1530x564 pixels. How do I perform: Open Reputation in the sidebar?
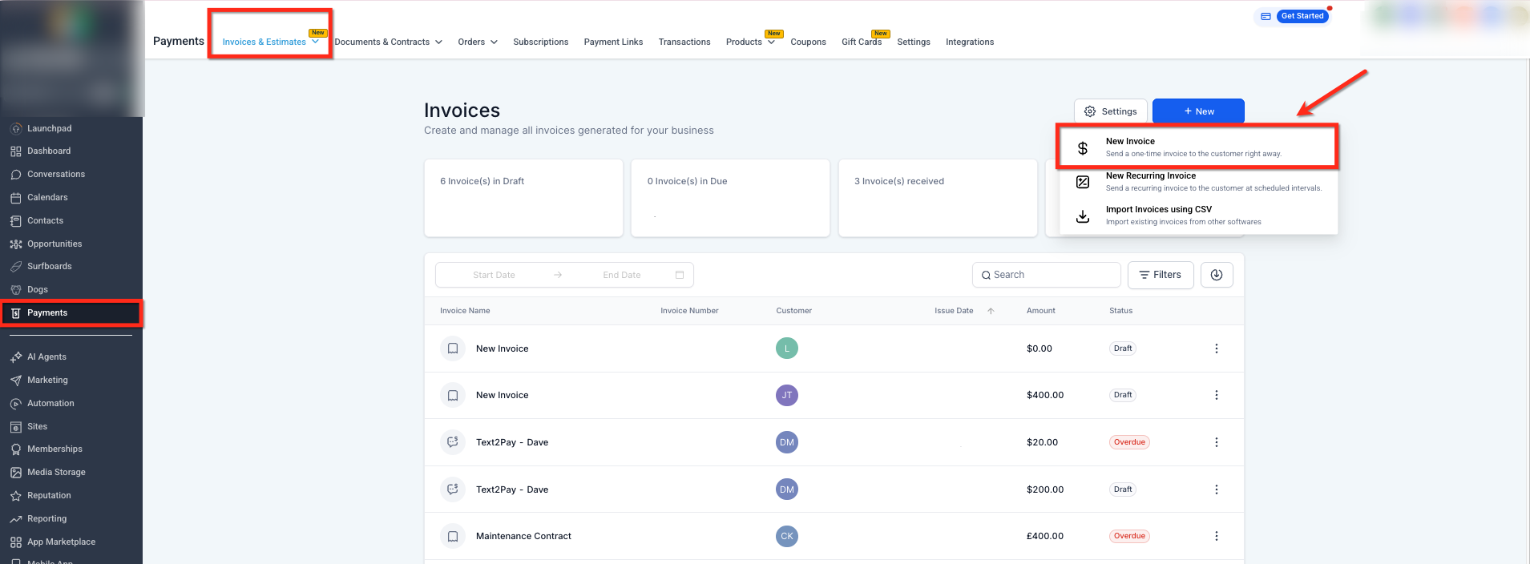click(49, 495)
